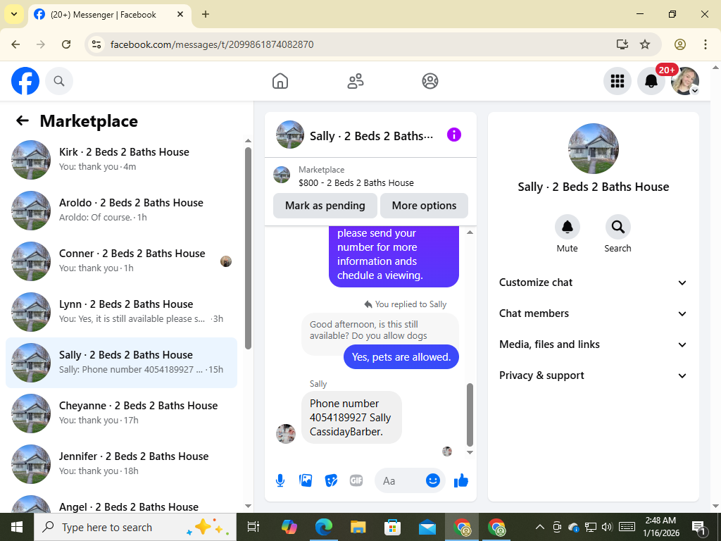Viewport: 721px width, 541px height.
Task: Open the Facebook logo home link
Action: click(x=25, y=81)
